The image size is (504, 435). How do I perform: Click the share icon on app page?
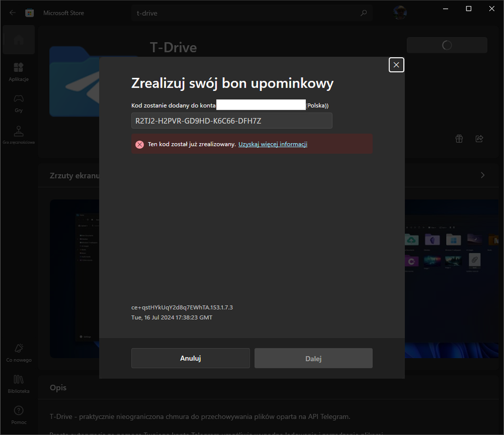(x=480, y=139)
